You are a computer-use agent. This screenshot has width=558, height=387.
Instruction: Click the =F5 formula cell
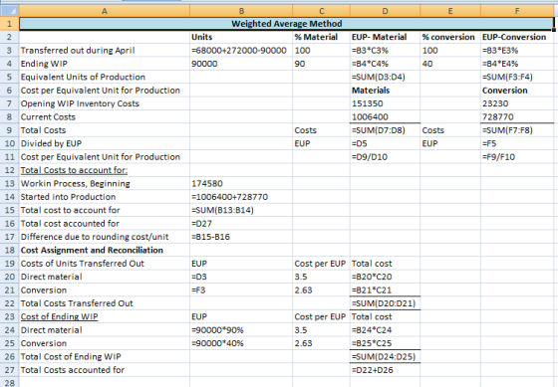click(x=517, y=143)
